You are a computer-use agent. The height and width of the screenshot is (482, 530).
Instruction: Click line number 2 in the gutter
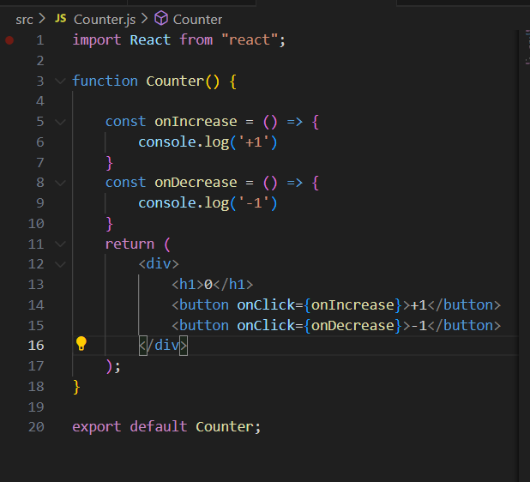click(40, 61)
